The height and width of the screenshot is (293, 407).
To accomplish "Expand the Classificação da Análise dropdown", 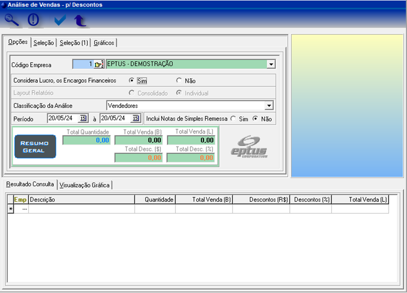I will pos(270,106).
